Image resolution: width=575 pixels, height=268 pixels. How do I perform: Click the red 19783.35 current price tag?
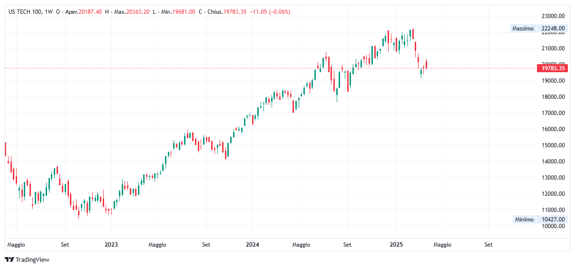point(553,68)
